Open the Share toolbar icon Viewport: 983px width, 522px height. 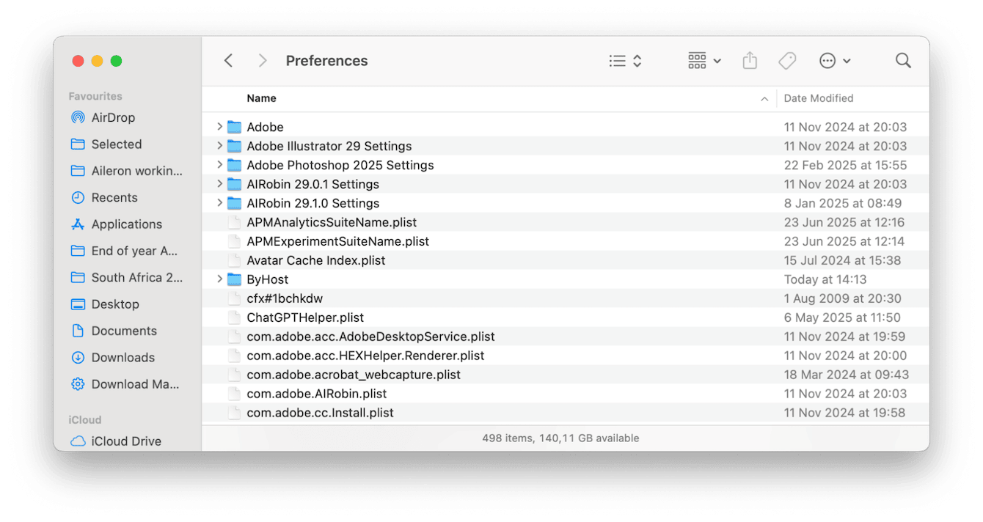click(749, 61)
